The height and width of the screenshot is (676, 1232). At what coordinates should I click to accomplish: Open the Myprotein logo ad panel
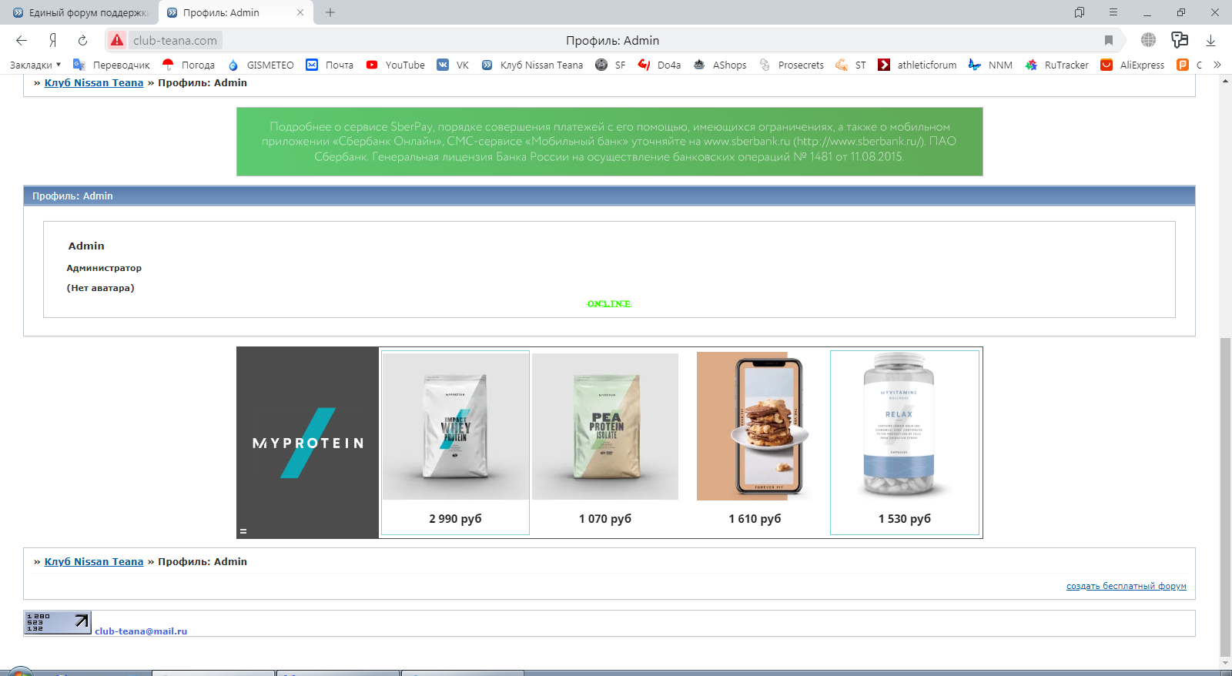tap(307, 443)
